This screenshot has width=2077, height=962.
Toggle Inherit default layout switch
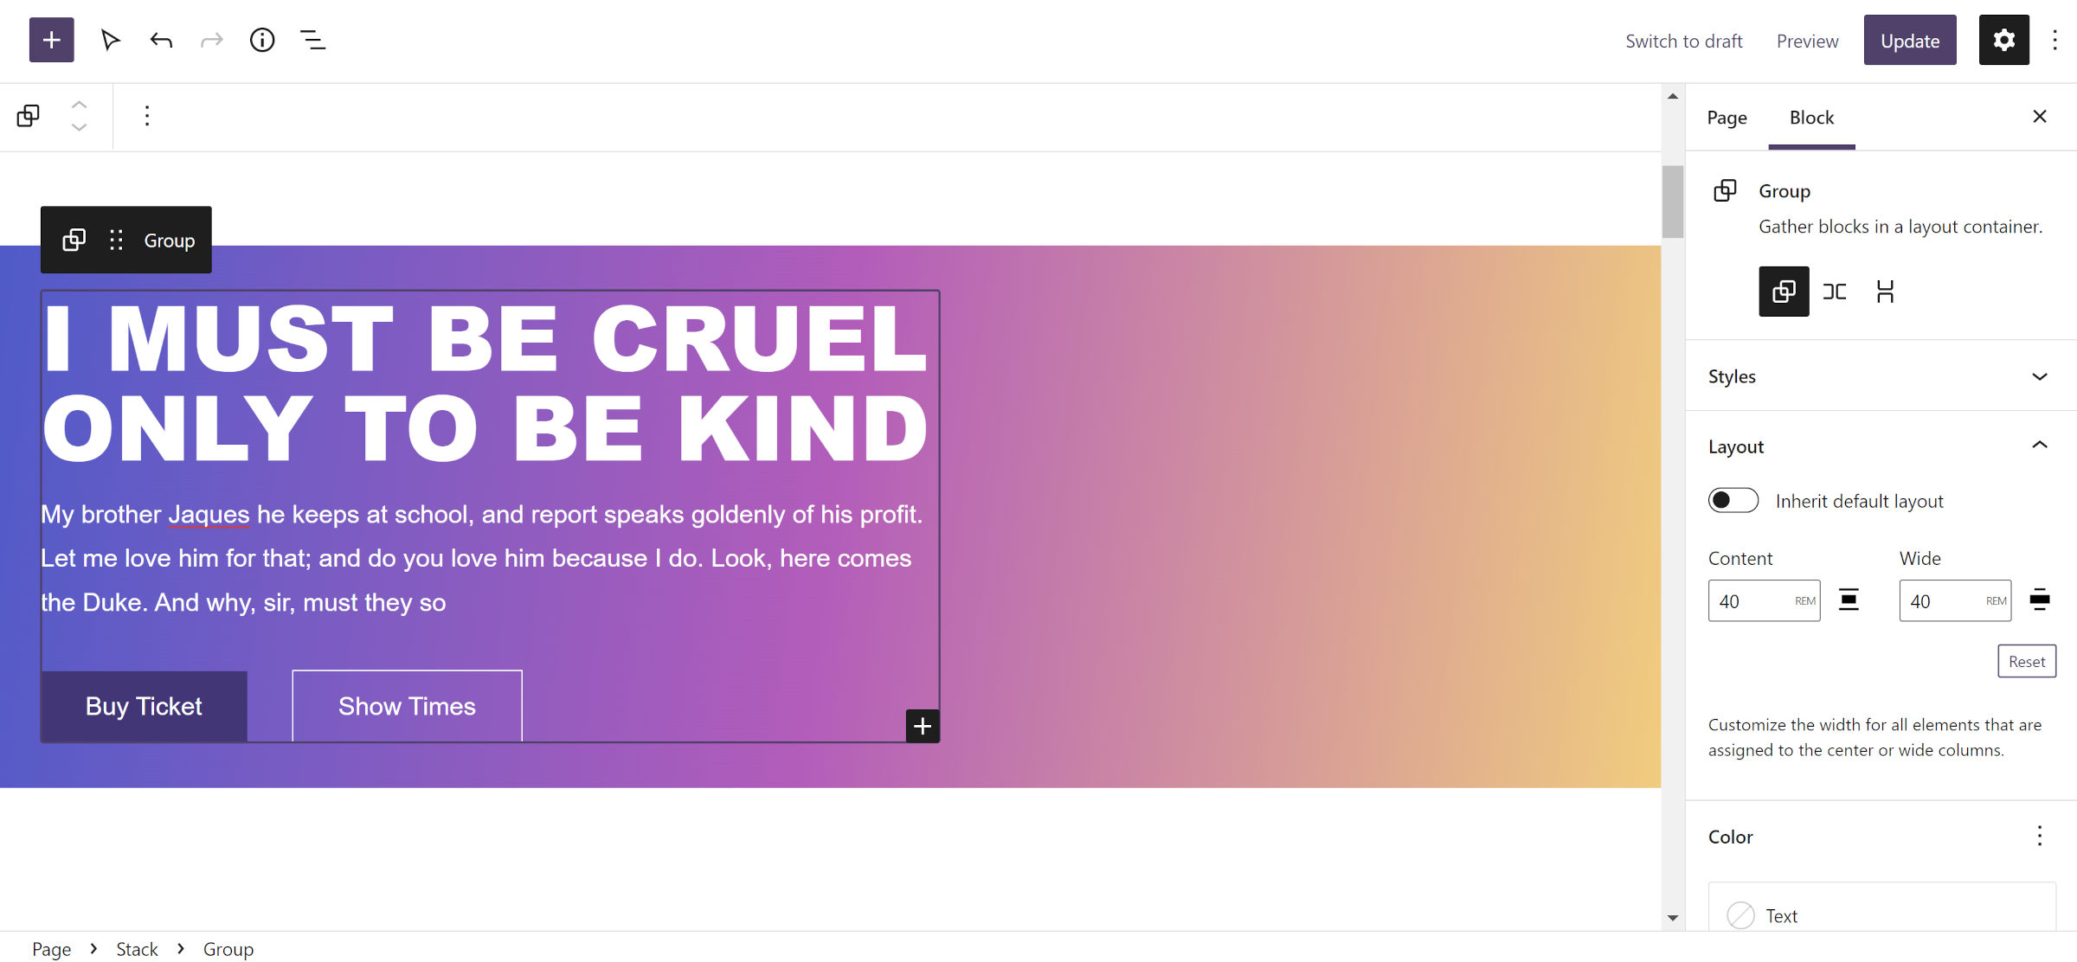click(x=1730, y=500)
